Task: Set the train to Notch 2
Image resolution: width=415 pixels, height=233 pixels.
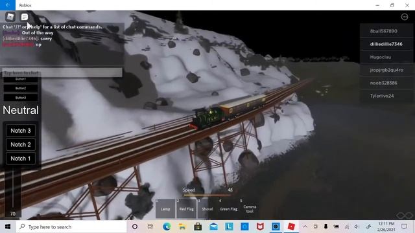Action: (x=21, y=144)
